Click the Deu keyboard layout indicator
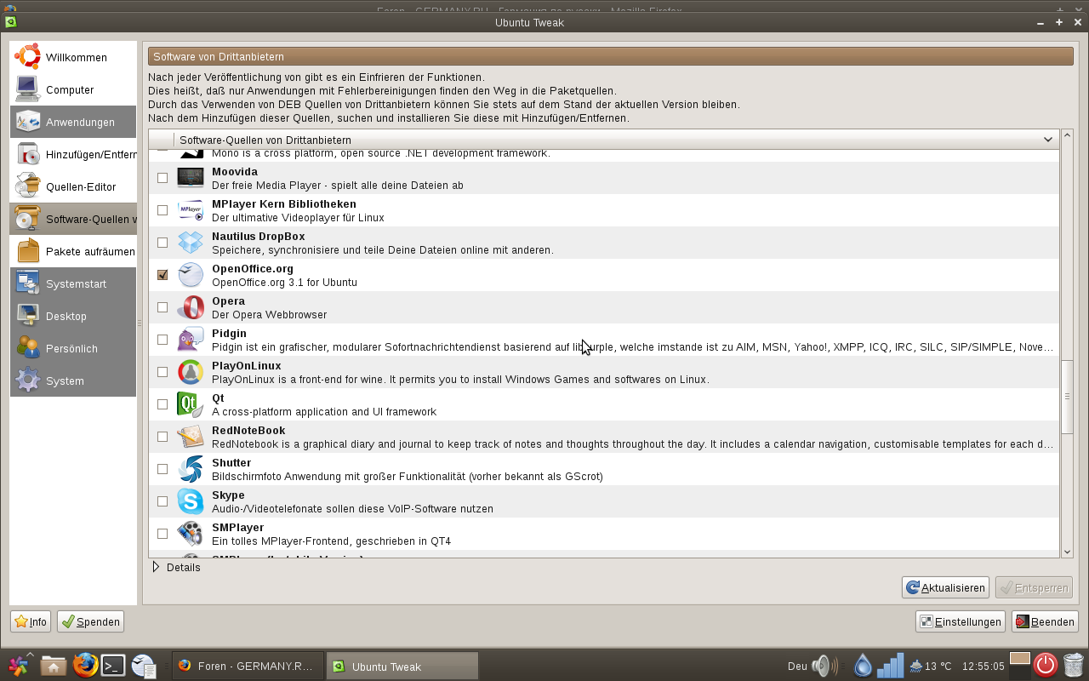The height and width of the screenshot is (681, 1089). [x=797, y=667]
